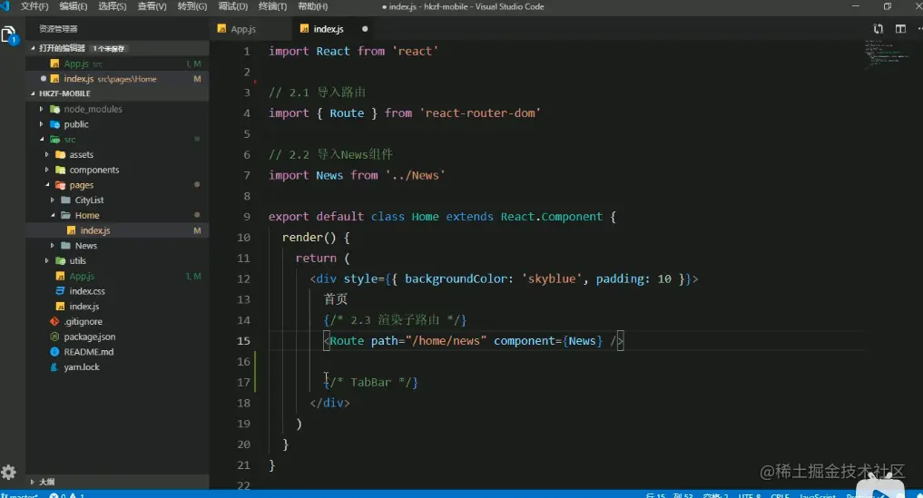Collapse the 打开的编辑器 section

33,48
